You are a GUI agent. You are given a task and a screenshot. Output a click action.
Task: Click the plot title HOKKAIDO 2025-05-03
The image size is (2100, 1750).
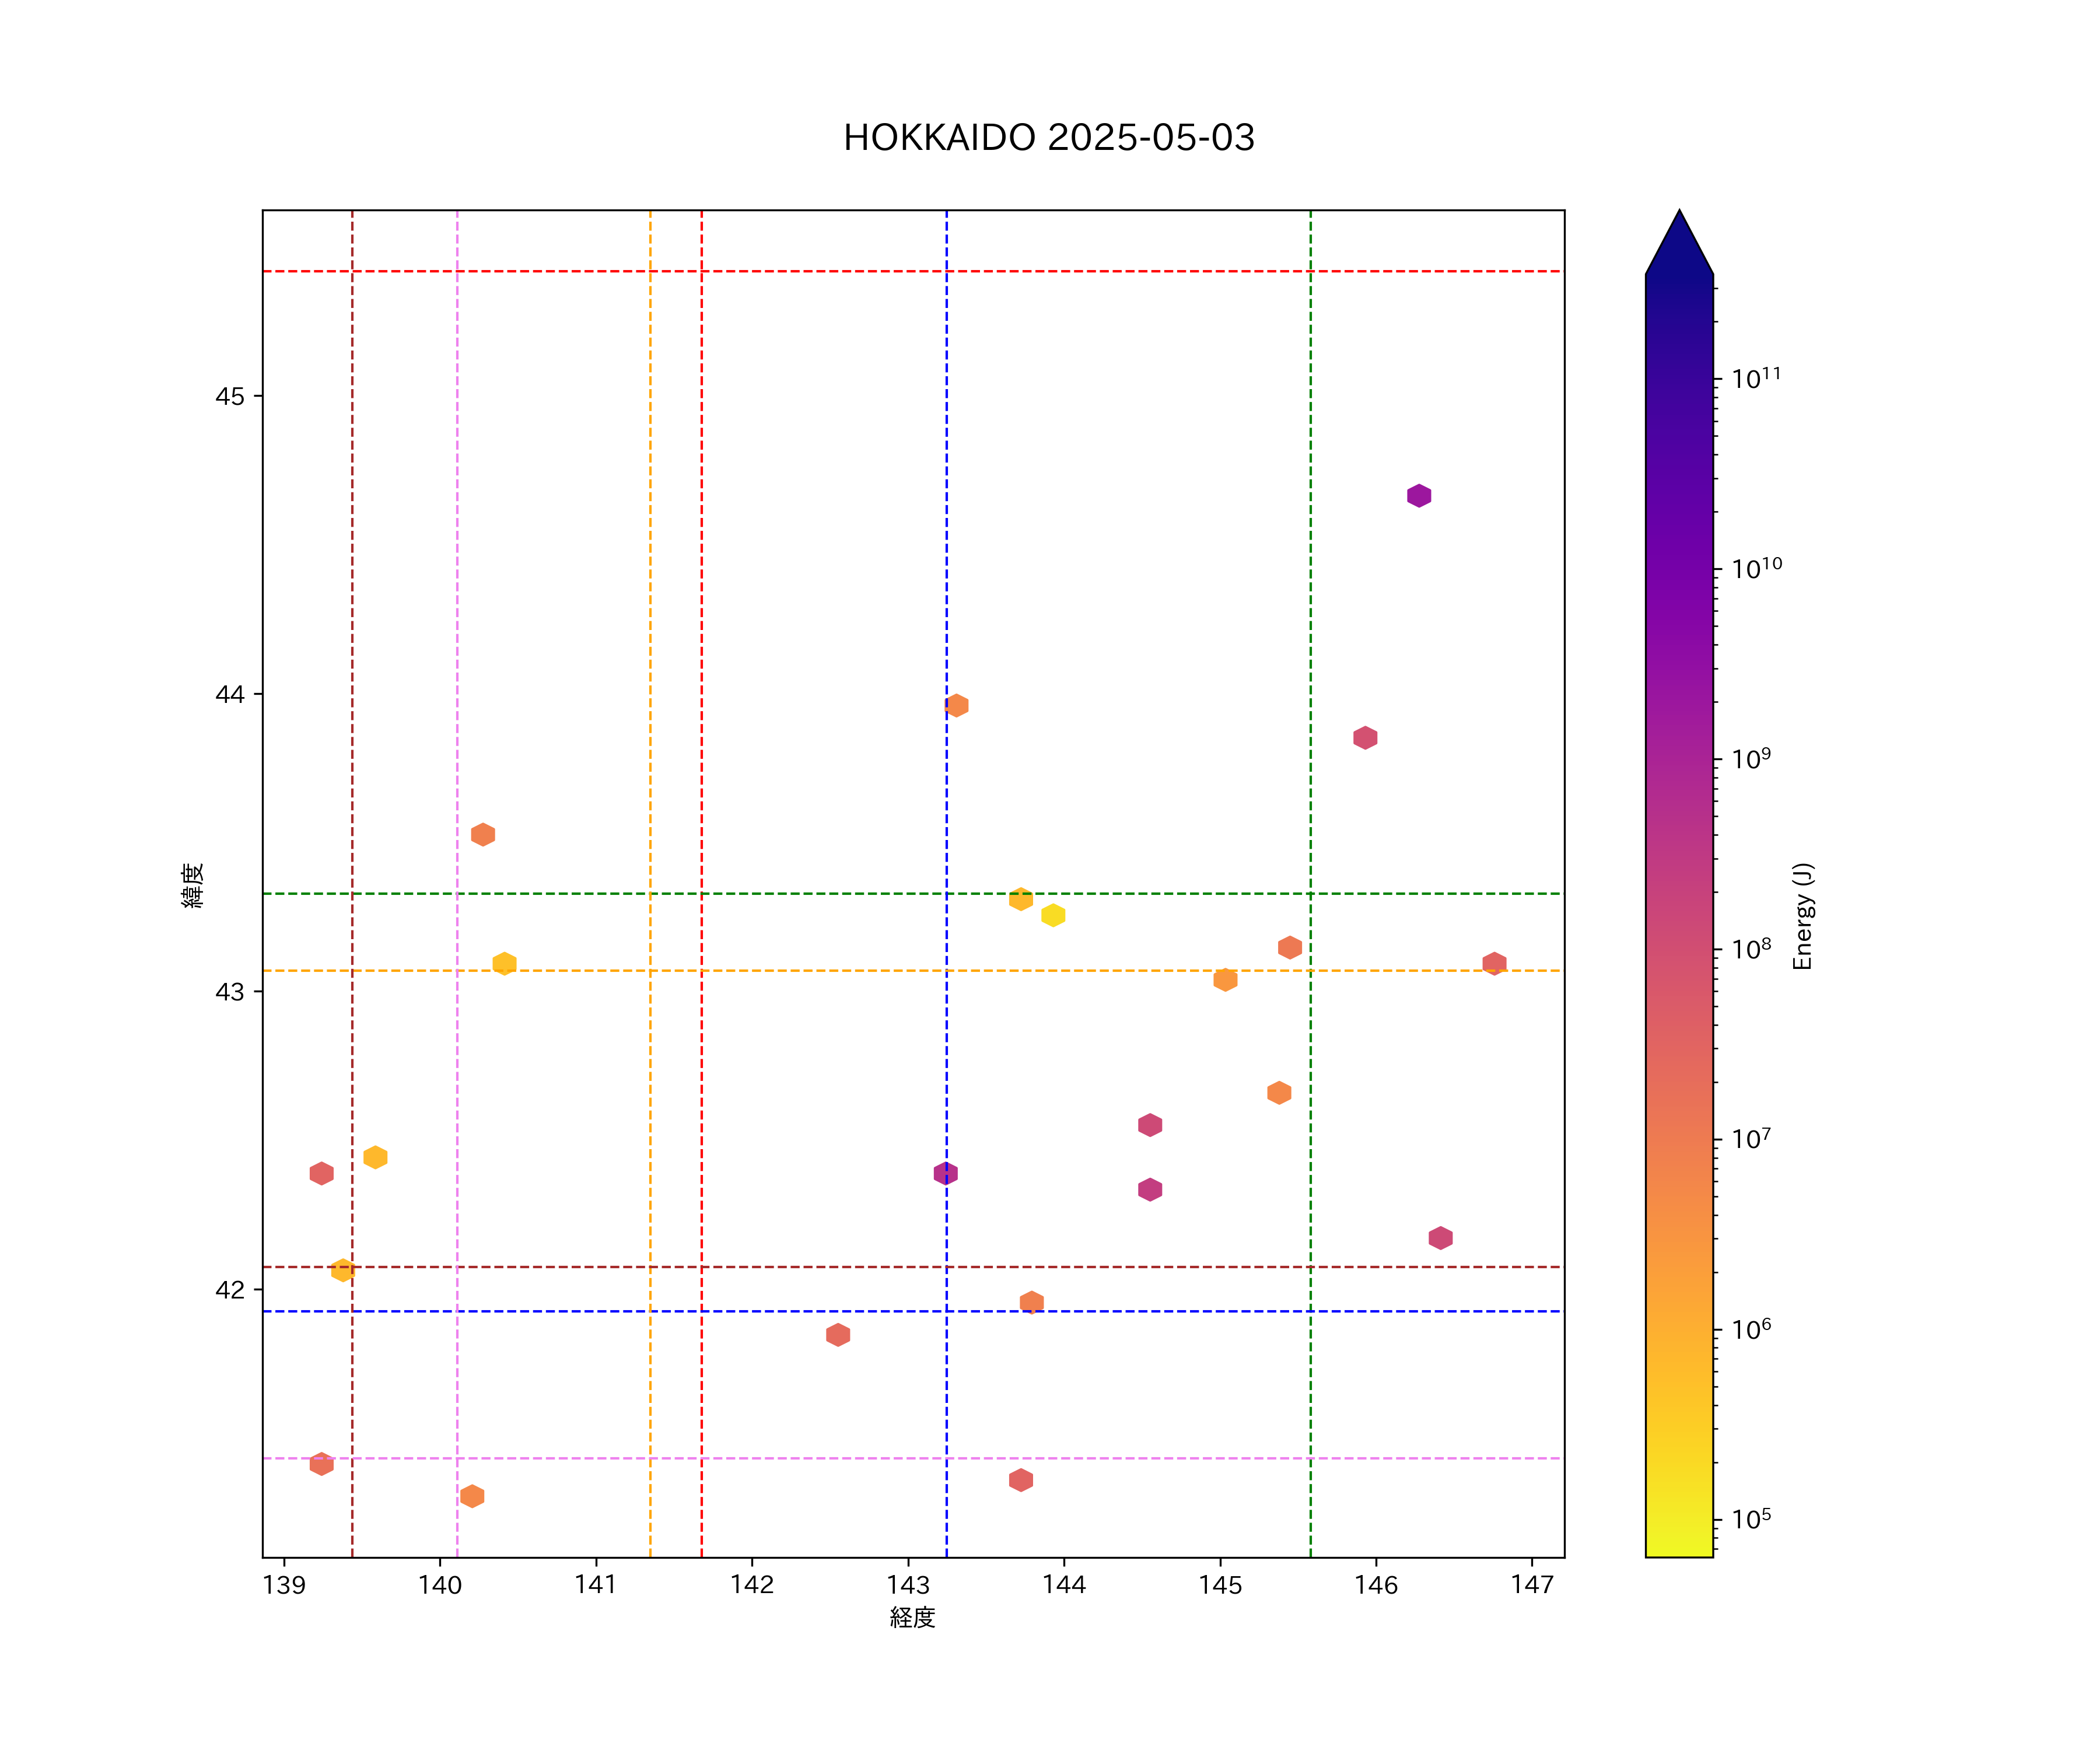click(x=1049, y=138)
